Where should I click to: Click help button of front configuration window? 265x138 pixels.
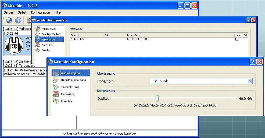click(x=252, y=62)
